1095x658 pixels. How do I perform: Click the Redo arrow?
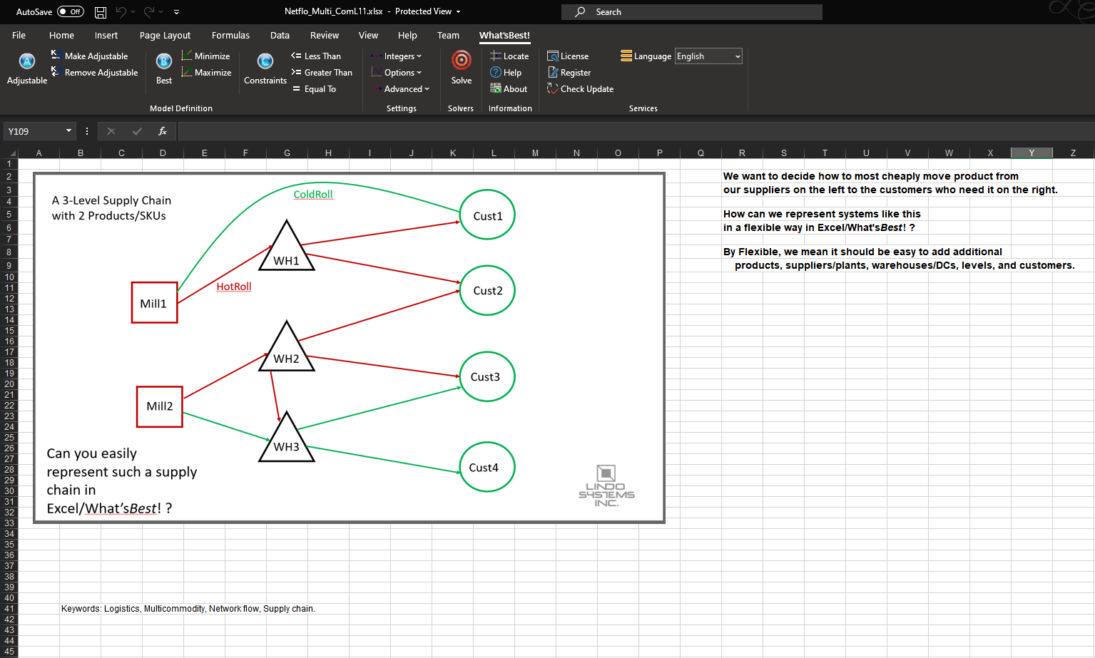pos(149,12)
